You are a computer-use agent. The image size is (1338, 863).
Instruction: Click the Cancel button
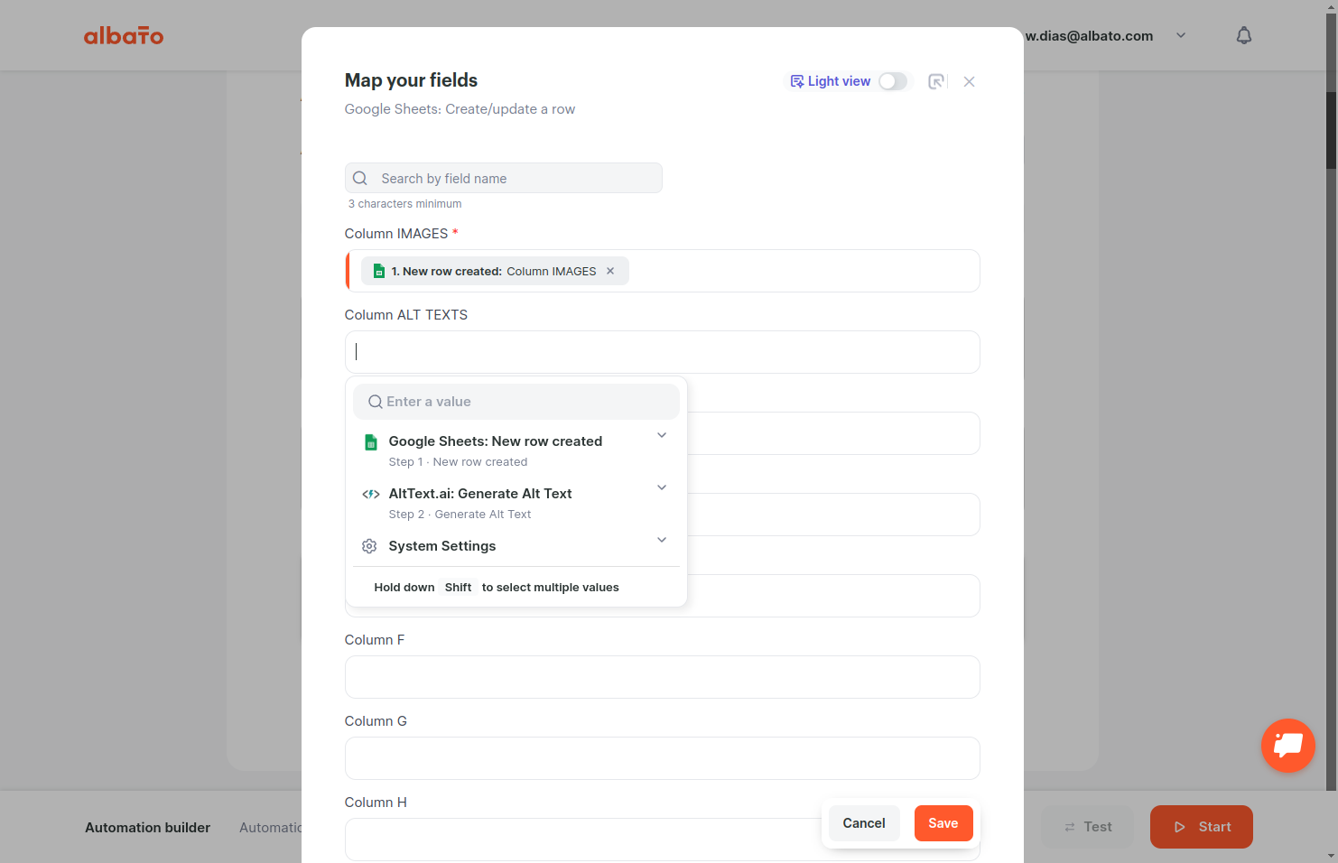864,823
